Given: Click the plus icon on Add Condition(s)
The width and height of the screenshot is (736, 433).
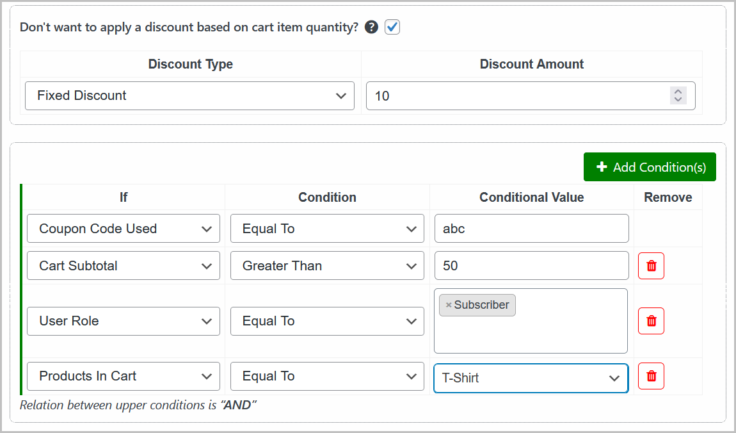Looking at the screenshot, I should point(601,167).
